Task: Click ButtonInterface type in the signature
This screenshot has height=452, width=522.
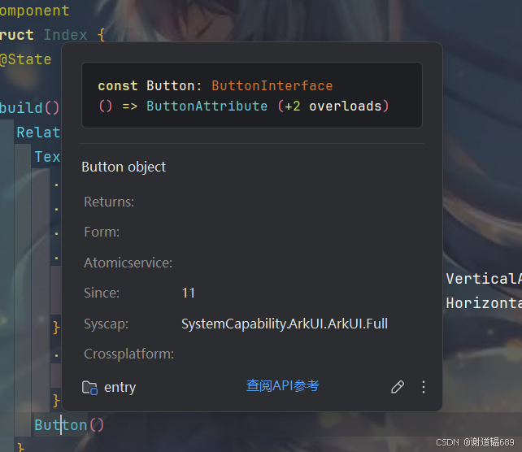Action: click(272, 85)
